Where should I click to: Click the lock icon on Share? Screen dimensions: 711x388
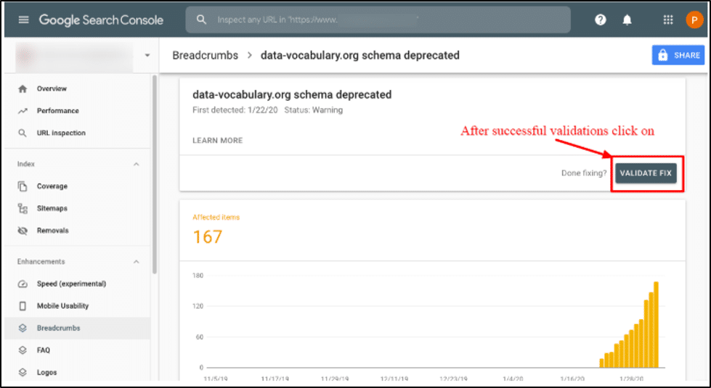[x=663, y=55]
